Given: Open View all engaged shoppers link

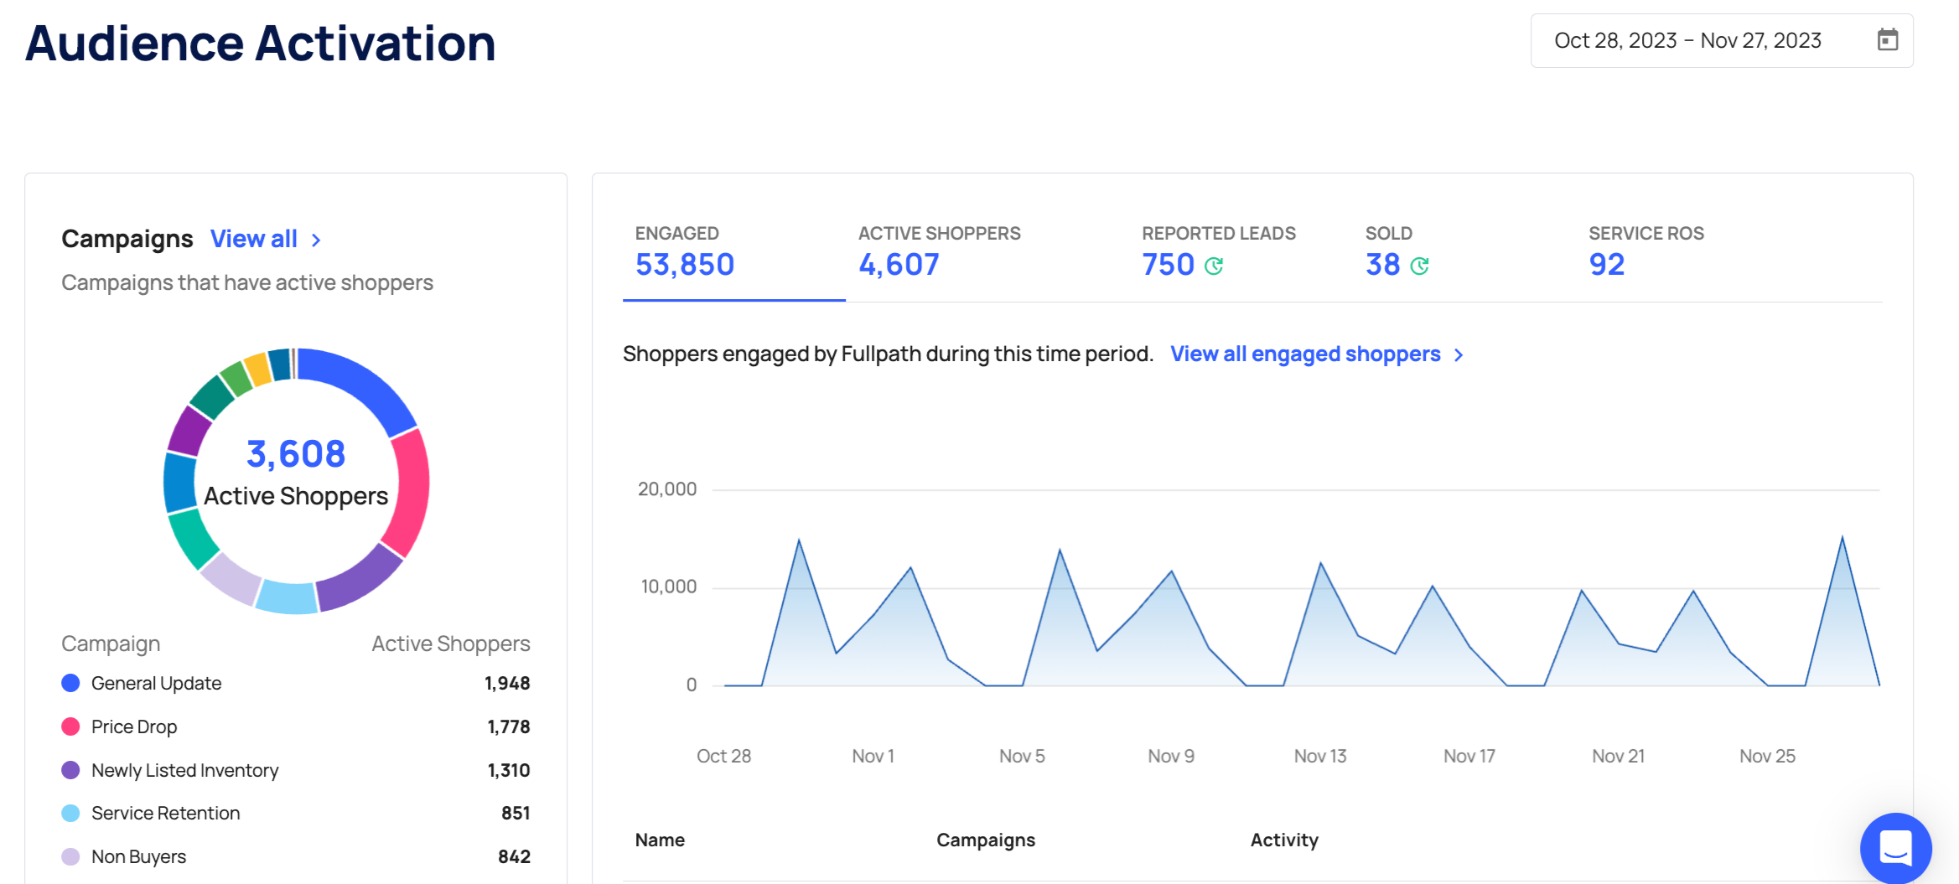Looking at the screenshot, I should (1304, 354).
